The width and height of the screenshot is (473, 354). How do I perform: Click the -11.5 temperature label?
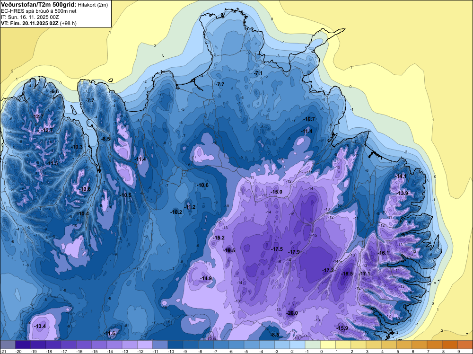(52, 164)
